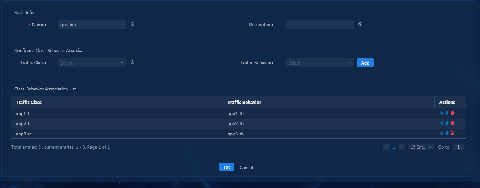Select the app3-tb cell
Image resolution: width=480 pixels, height=188 pixels.
pyautogui.click(x=328, y=134)
